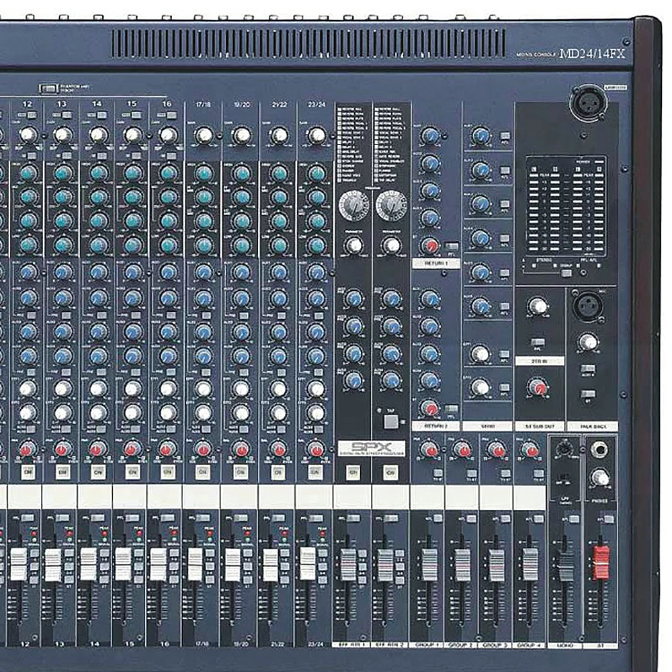Image resolution: width=672 pixels, height=672 pixels.
Task: Rotate first SPX program selector dial
Action: pos(353,205)
